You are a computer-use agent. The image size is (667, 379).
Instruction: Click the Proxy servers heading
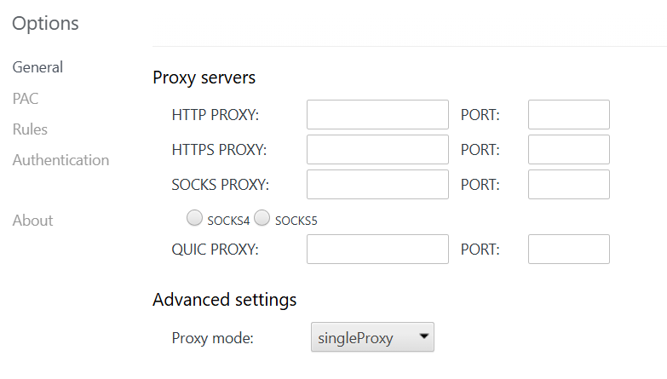pos(204,78)
